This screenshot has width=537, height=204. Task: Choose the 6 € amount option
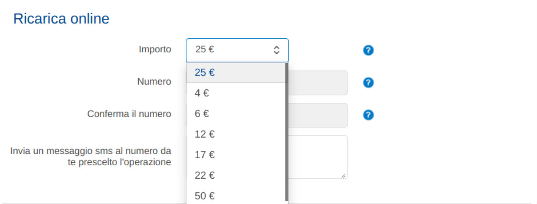236,114
